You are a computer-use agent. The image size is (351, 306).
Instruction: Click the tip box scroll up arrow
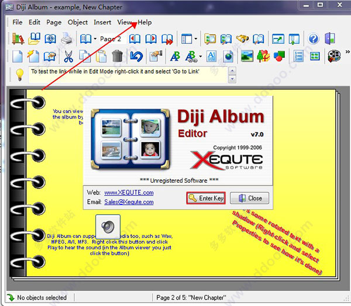[232, 71]
